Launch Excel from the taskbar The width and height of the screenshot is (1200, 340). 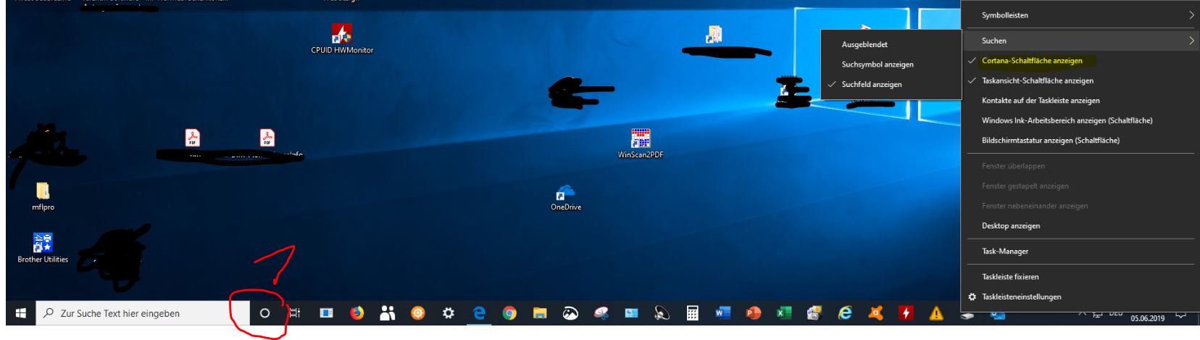tap(784, 313)
